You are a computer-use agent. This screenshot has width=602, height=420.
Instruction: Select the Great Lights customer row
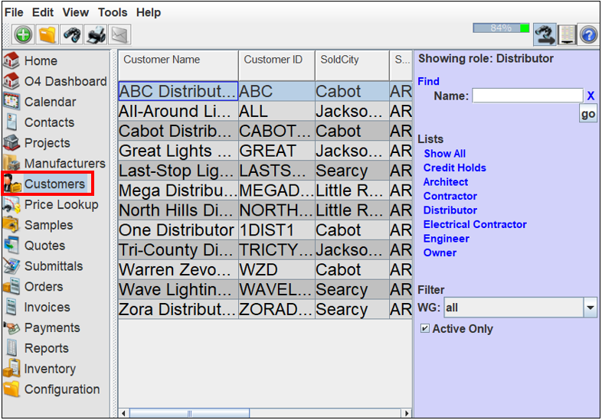click(265, 151)
